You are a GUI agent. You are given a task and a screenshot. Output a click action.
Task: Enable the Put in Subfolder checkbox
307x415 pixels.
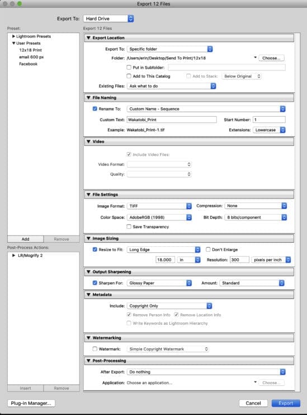[129, 67]
